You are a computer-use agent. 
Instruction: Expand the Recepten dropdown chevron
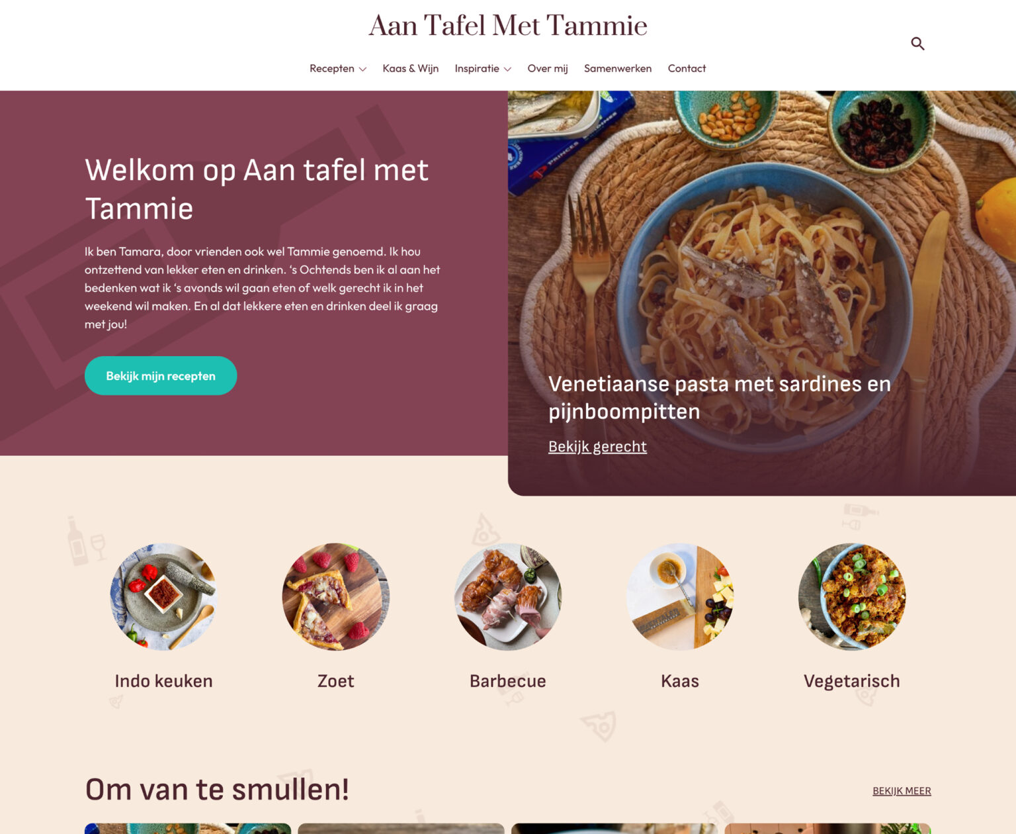362,69
